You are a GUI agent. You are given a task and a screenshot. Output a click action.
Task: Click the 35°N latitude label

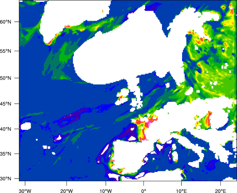(x=6, y=154)
